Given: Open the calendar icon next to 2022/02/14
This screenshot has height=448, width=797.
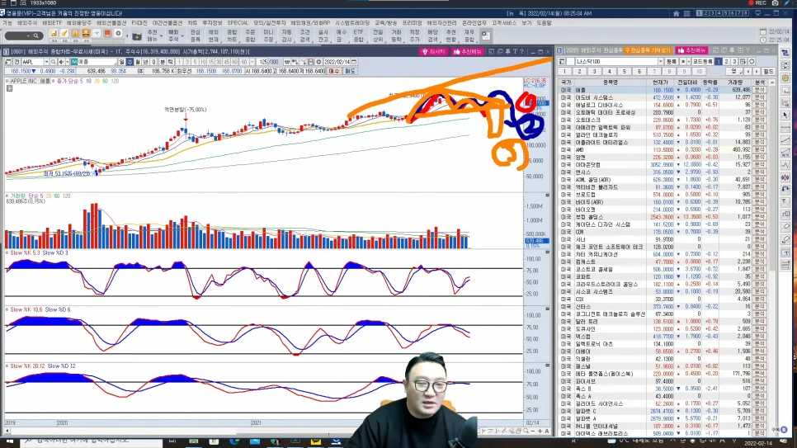Looking at the screenshot, I should [x=354, y=62].
